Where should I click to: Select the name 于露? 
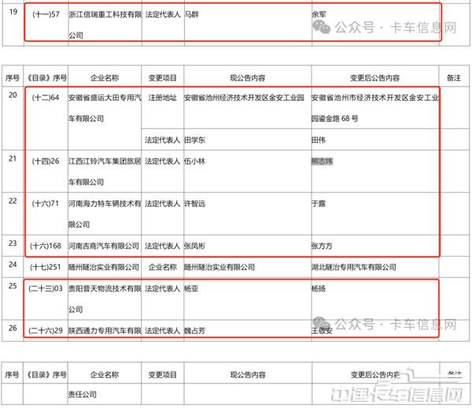(319, 204)
